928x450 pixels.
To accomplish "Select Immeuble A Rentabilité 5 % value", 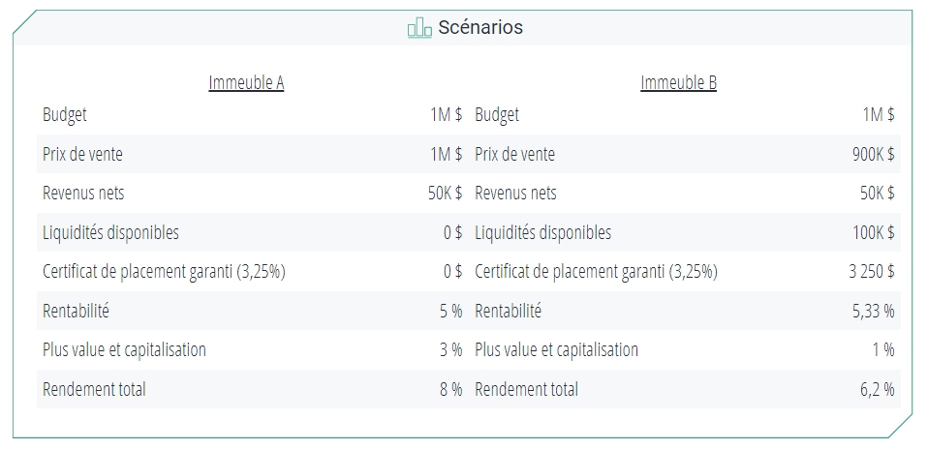I will (450, 312).
